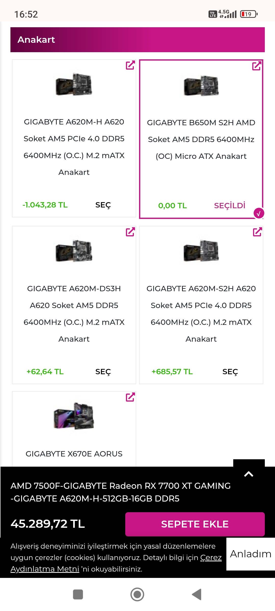Tap the Android recent apps square icon
This screenshot has width=275, height=611.
(x=78, y=594)
